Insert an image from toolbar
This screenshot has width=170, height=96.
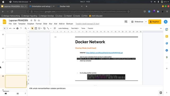[x=39, y=28]
